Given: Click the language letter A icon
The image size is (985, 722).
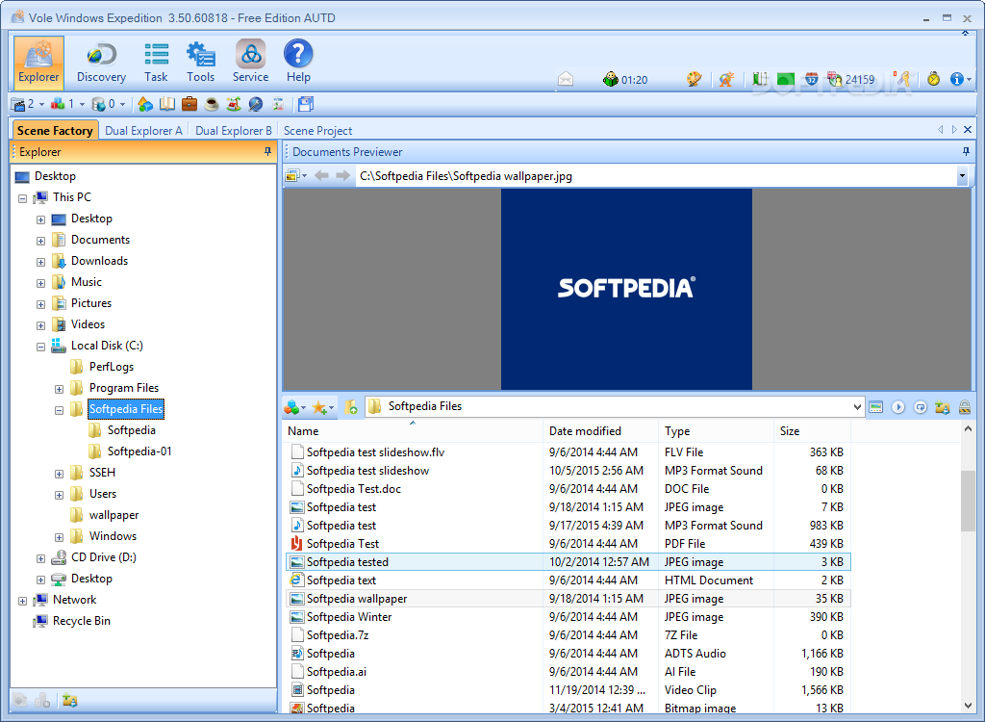Looking at the screenshot, I should (726, 79).
